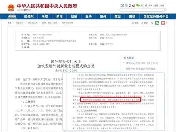Click the national emblem logo
This screenshot has height=132, width=176.
[x=11, y=7]
